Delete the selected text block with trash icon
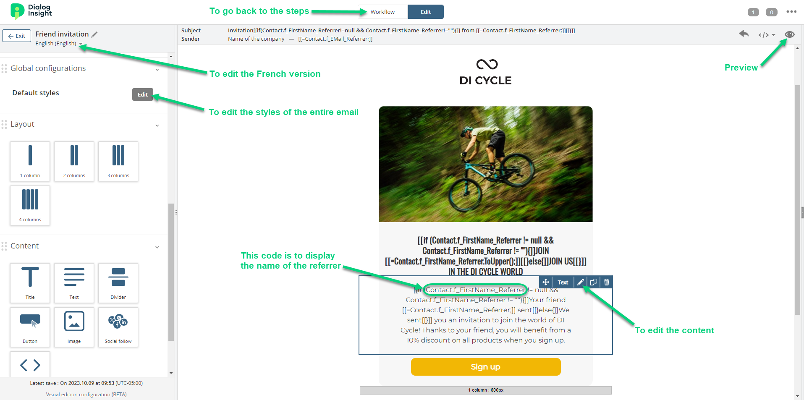804x400 pixels. coord(607,282)
